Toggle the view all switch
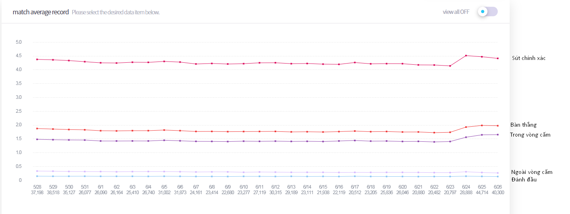The image size is (570, 214). click(x=487, y=12)
